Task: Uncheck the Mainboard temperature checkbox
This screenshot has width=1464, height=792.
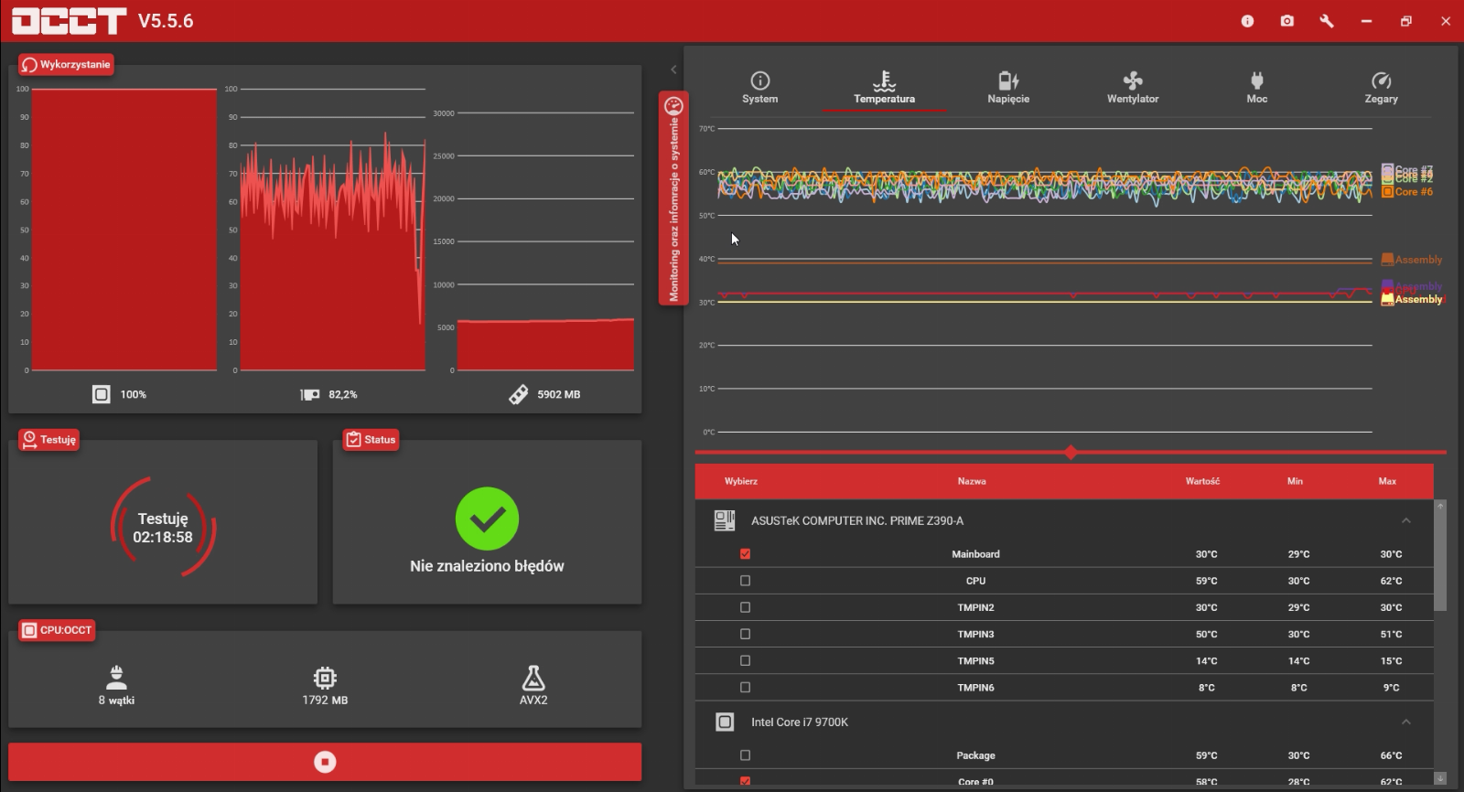Action: click(x=745, y=554)
